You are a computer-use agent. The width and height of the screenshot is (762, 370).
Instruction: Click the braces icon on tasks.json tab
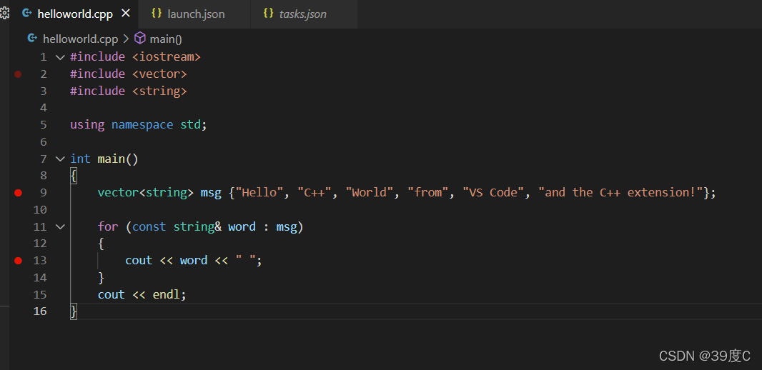click(x=268, y=14)
